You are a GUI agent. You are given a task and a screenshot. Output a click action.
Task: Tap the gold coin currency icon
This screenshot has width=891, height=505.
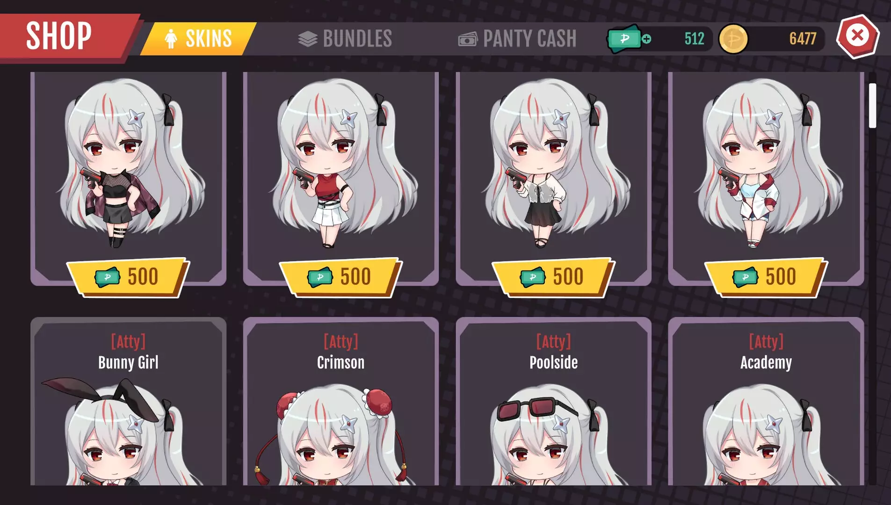(733, 39)
